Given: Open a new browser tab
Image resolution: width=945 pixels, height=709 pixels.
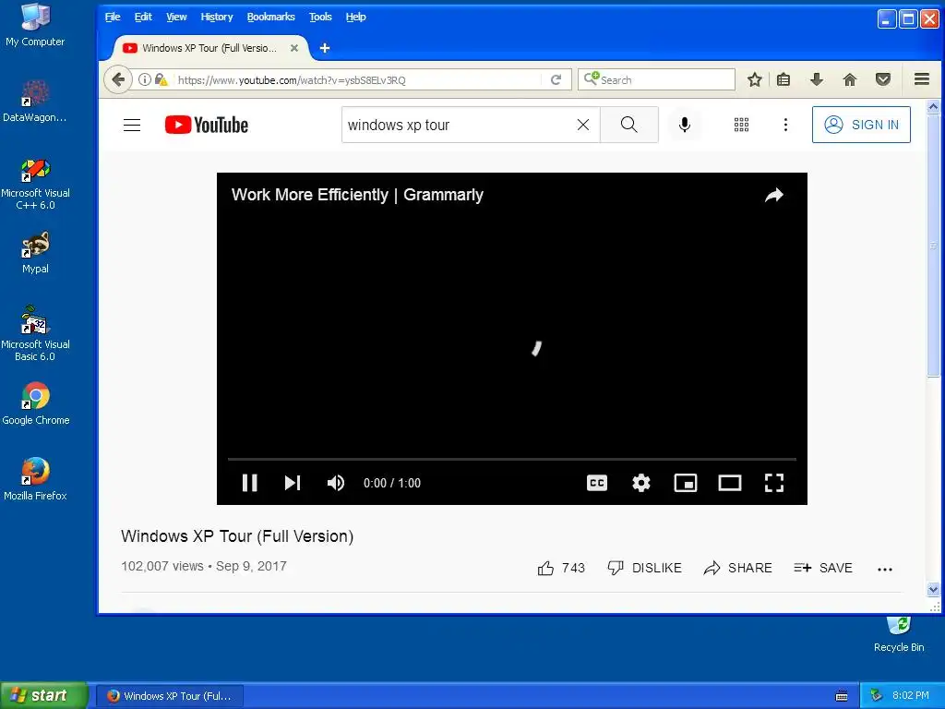Looking at the screenshot, I should [324, 48].
